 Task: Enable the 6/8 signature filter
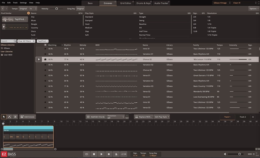pyautogui.click(x=195, y=28)
